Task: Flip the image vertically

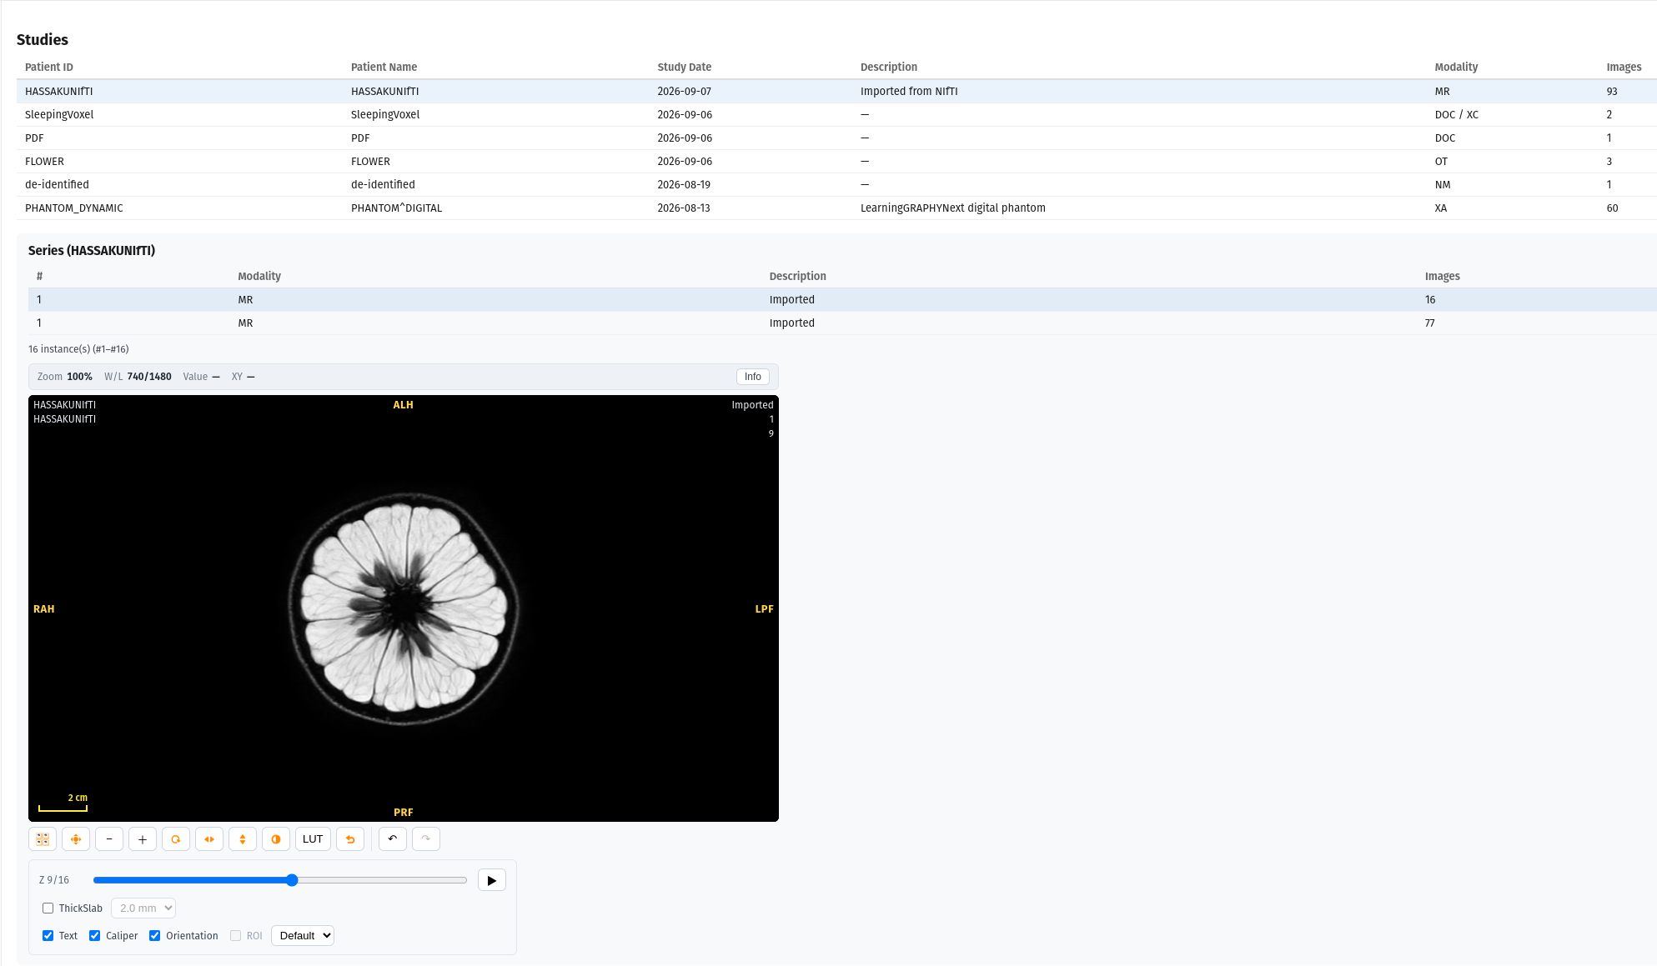Action: pyautogui.click(x=243, y=839)
